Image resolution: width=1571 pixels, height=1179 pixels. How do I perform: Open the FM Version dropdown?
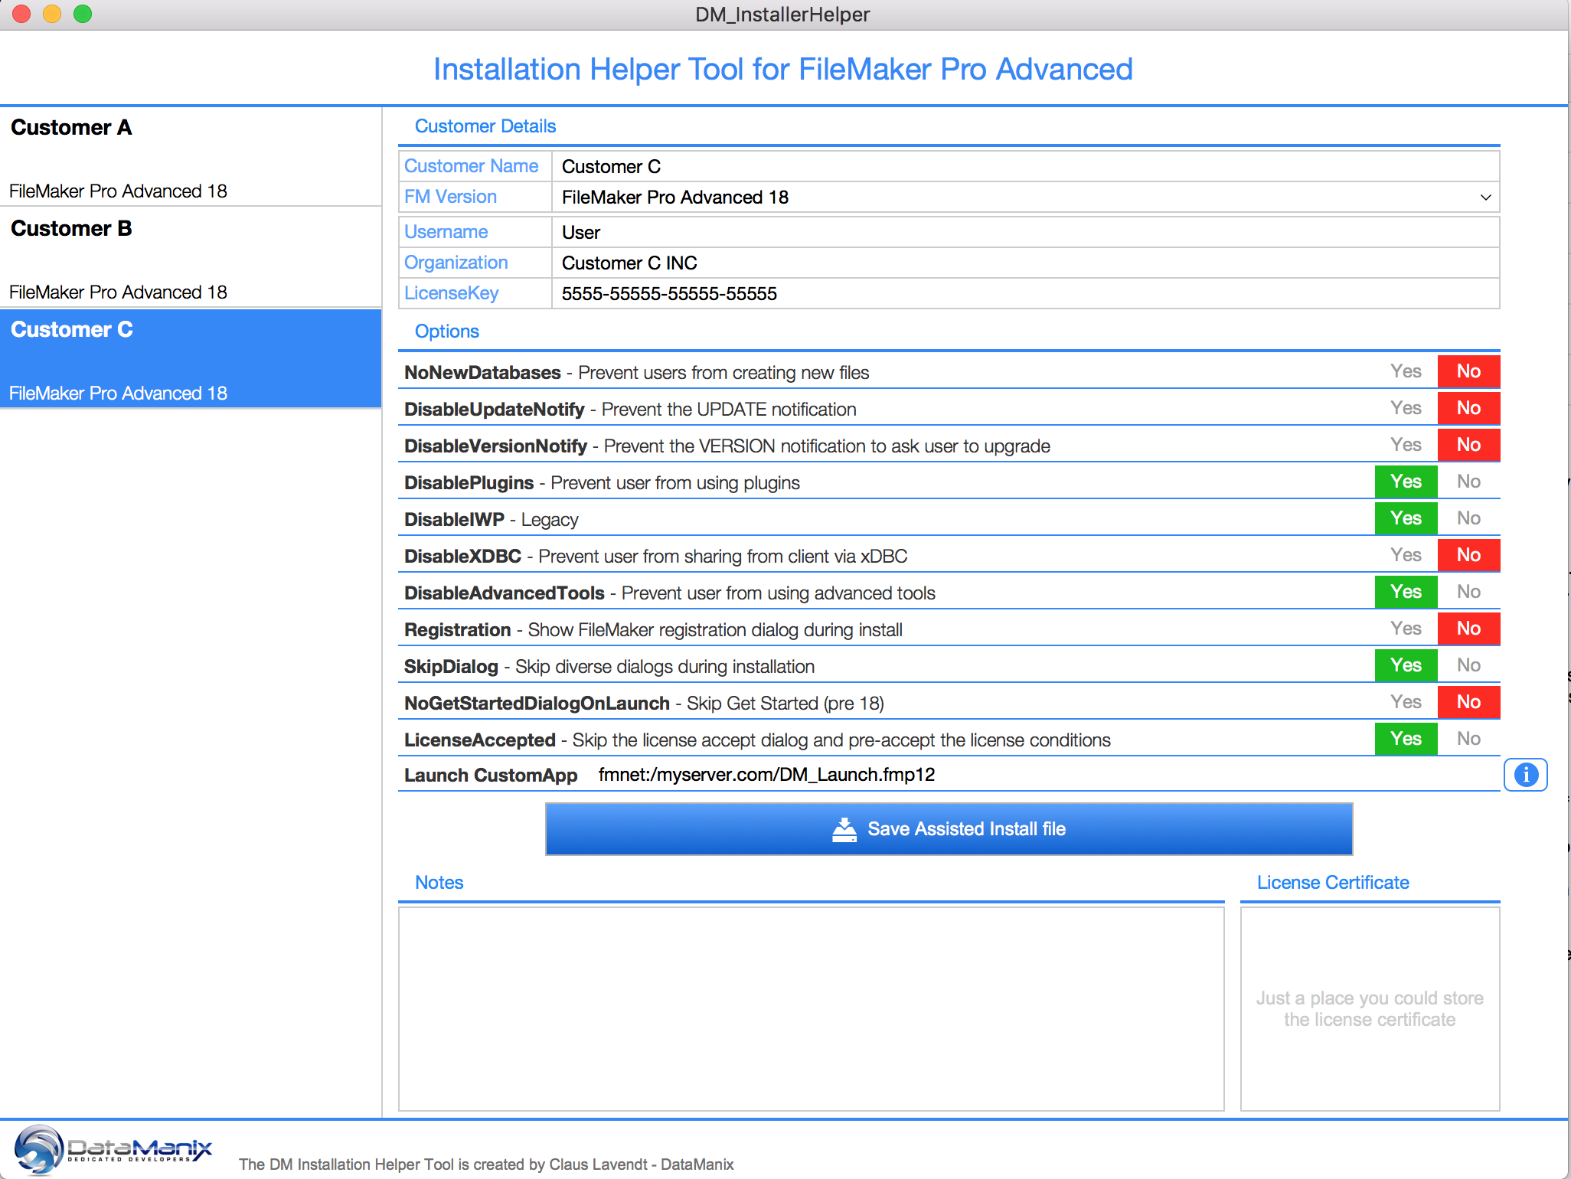click(1025, 198)
